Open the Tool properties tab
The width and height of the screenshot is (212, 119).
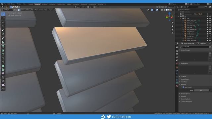[177, 47]
